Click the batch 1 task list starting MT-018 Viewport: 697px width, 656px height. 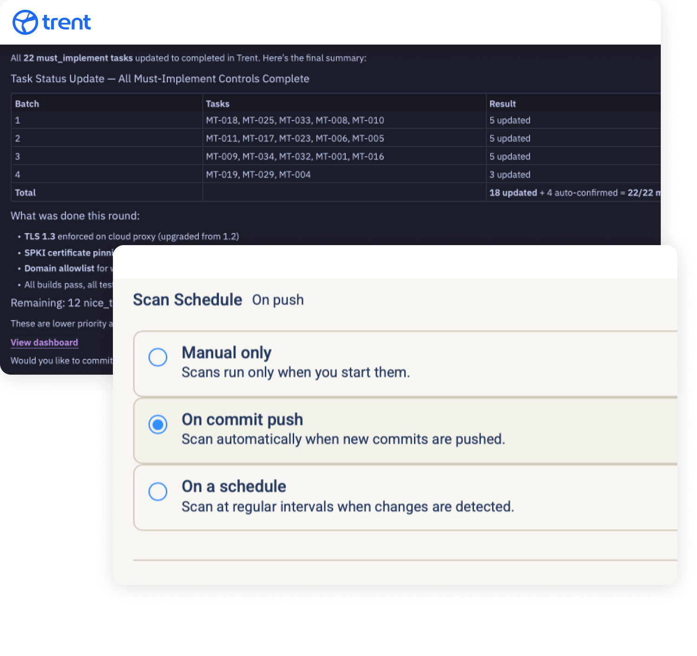click(295, 120)
